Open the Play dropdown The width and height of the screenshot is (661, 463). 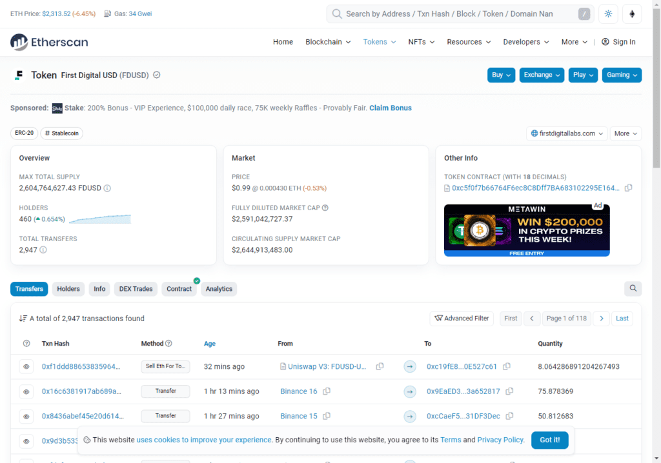583,75
